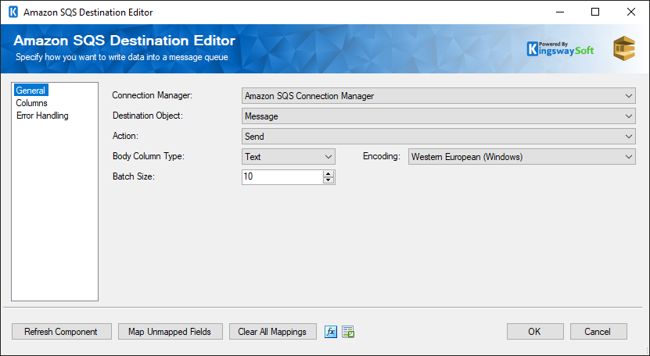Click inside the Batch Size field
Screen dimensions: 650x356
[282, 176]
